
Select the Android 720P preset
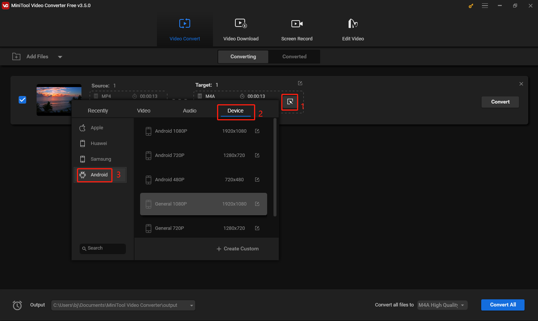pos(204,155)
